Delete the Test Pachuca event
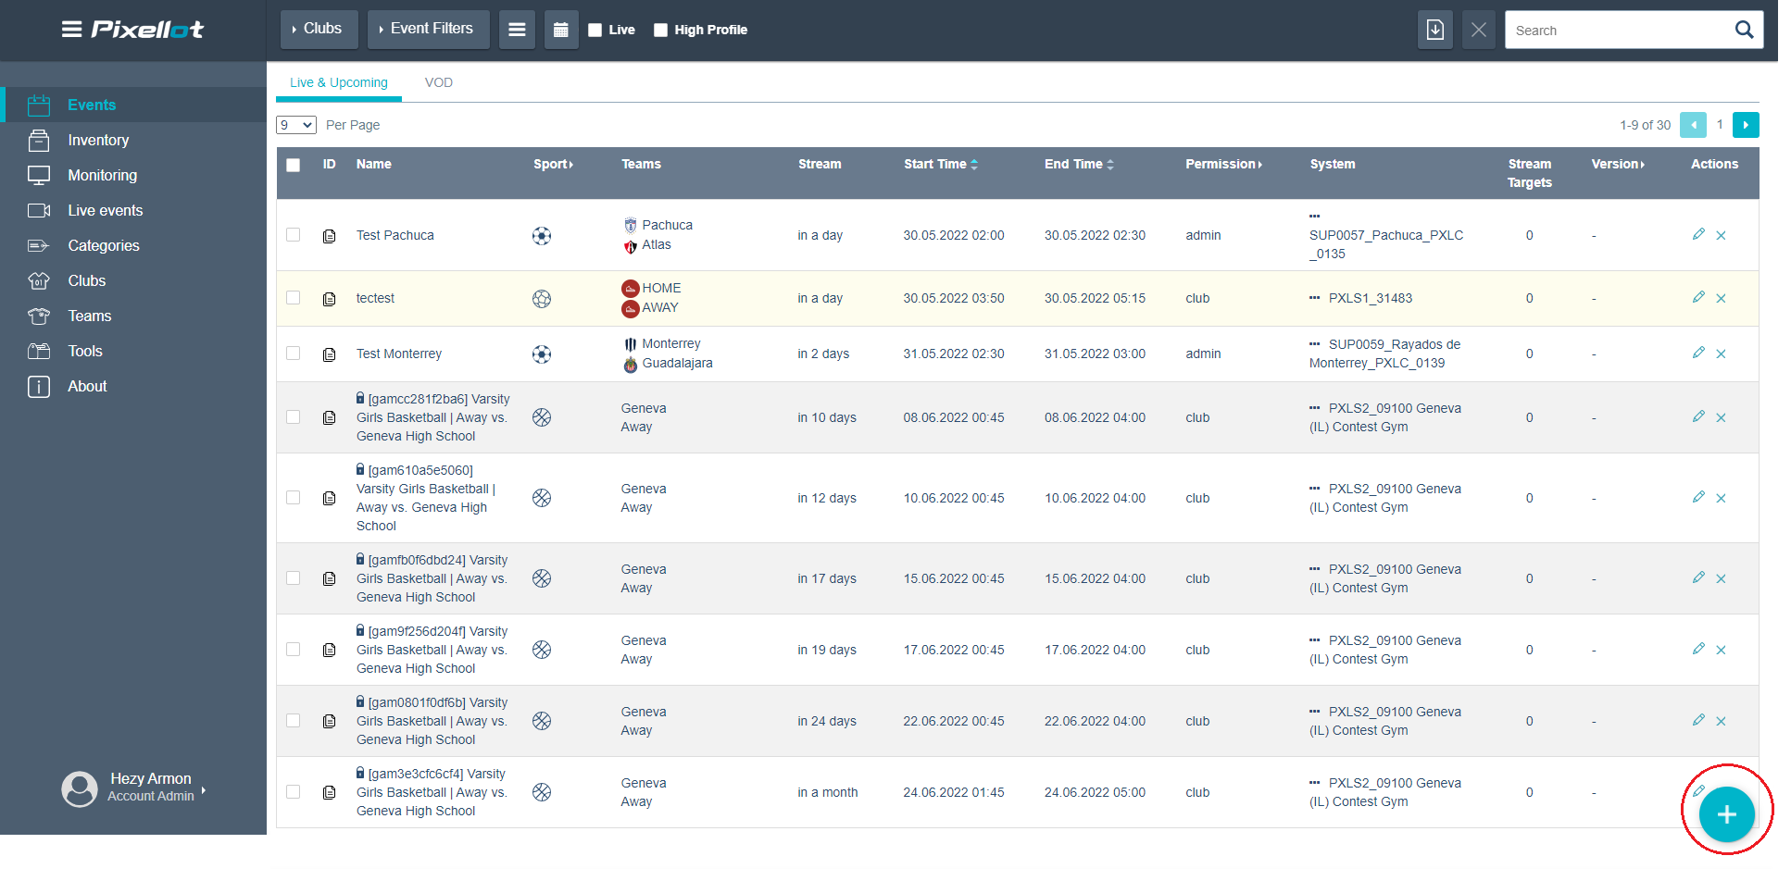The image size is (1791, 881). click(x=1721, y=235)
